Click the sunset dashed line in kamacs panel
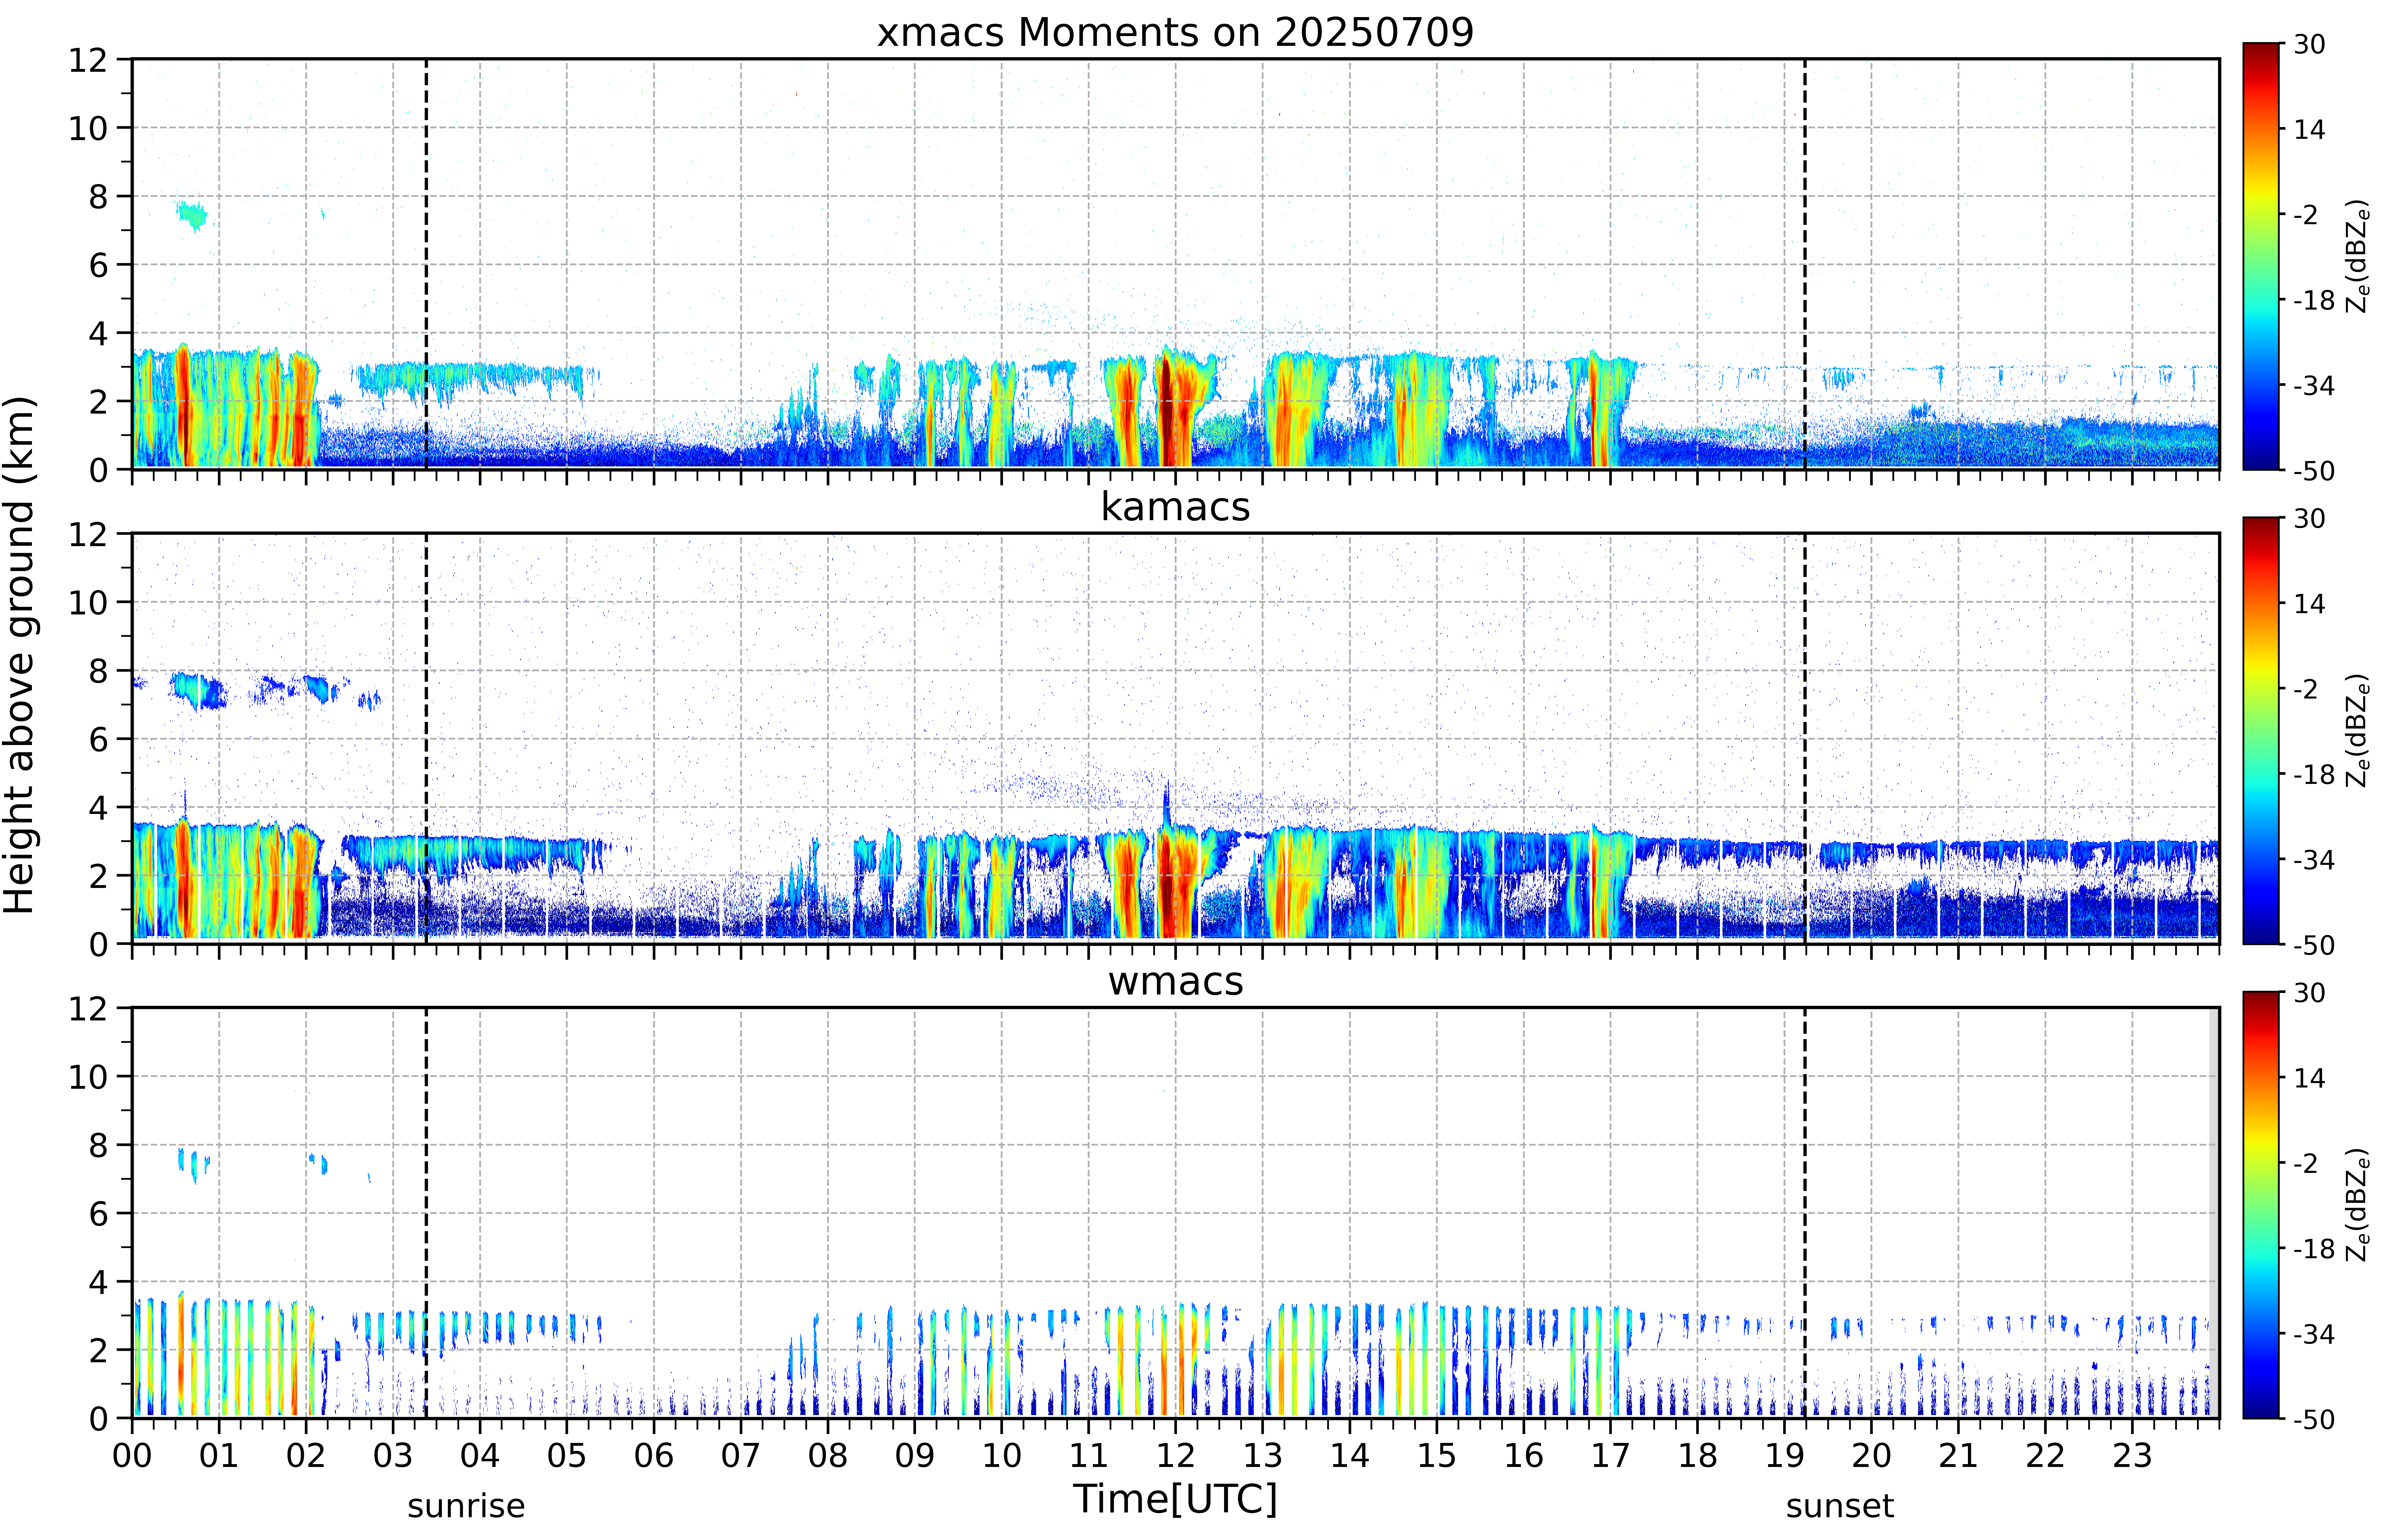 point(1805,738)
